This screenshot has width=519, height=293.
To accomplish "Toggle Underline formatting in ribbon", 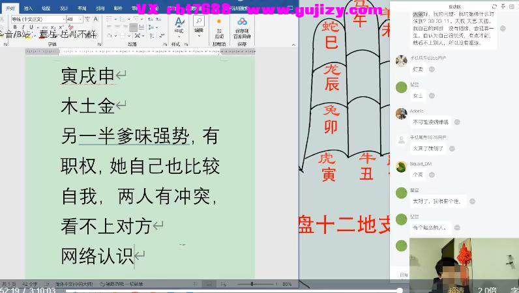I will [31, 27].
